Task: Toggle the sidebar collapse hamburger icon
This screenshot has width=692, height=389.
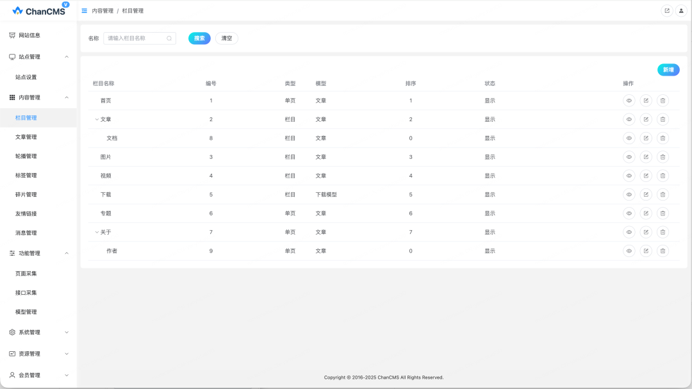Action: pos(85,11)
